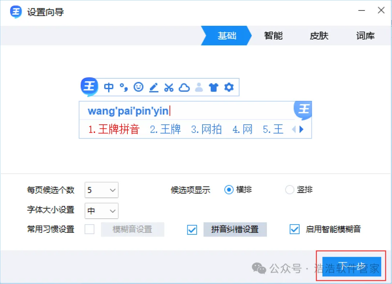Click the logo badge on the candidate box
392x284 pixels.
click(303, 110)
